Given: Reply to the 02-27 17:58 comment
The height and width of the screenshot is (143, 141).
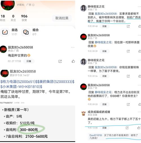Looking at the screenshot, I should (29, 61).
